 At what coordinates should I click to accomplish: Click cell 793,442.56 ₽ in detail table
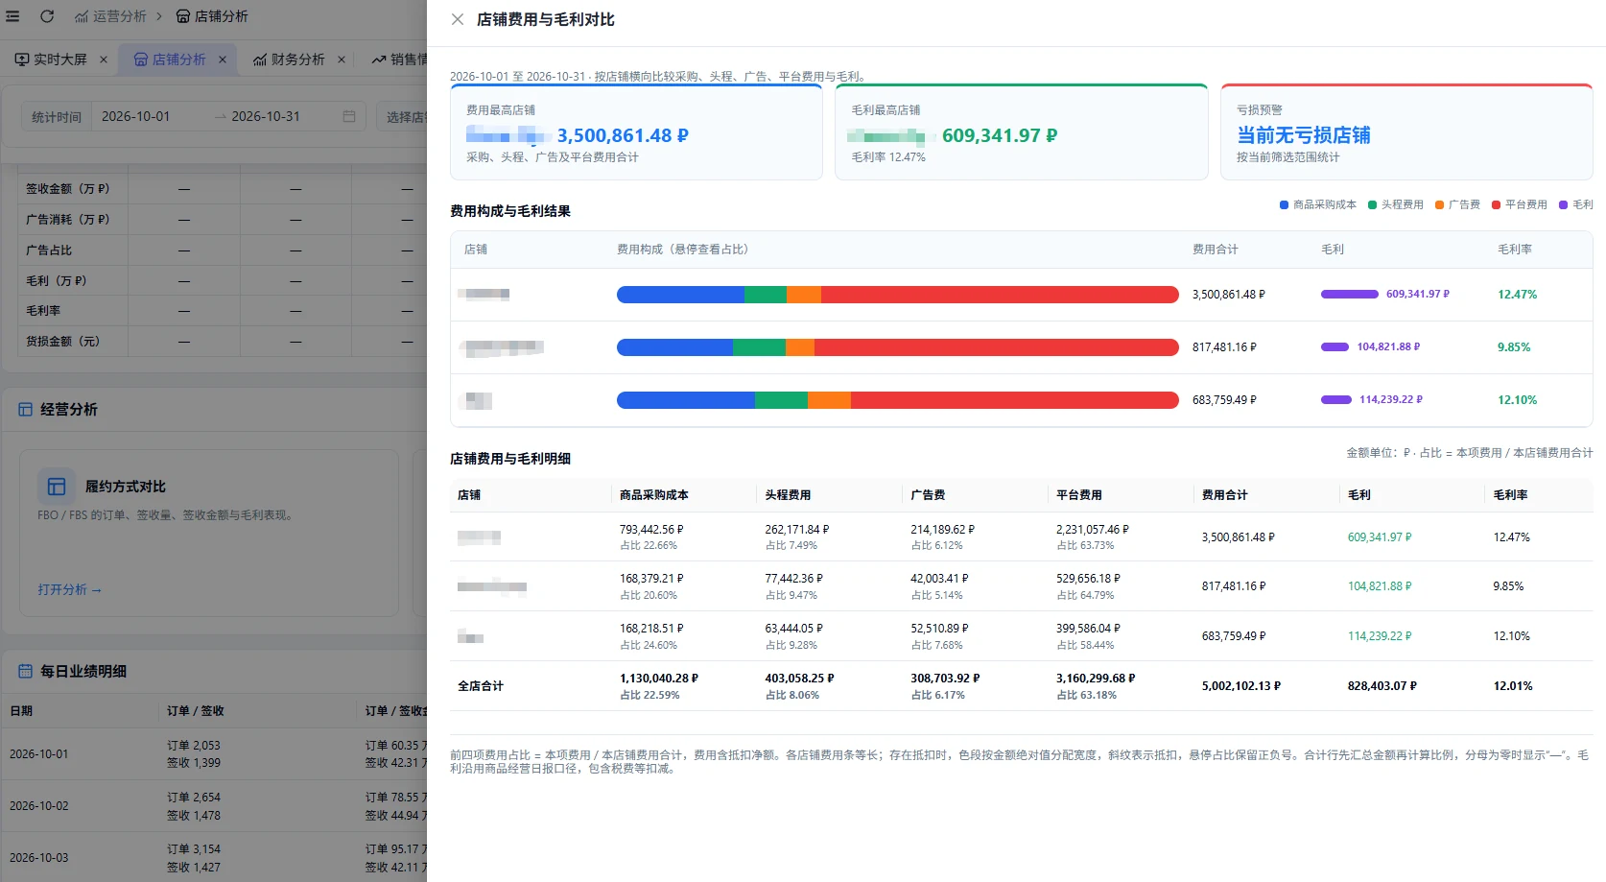pyautogui.click(x=651, y=530)
